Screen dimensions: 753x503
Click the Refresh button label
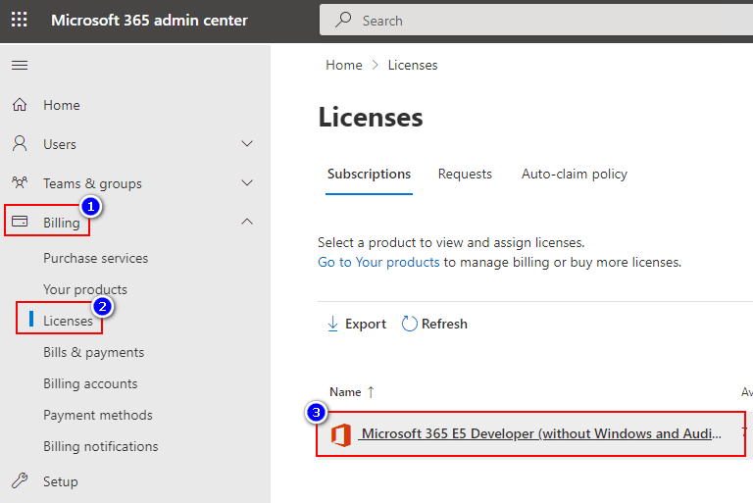[444, 324]
